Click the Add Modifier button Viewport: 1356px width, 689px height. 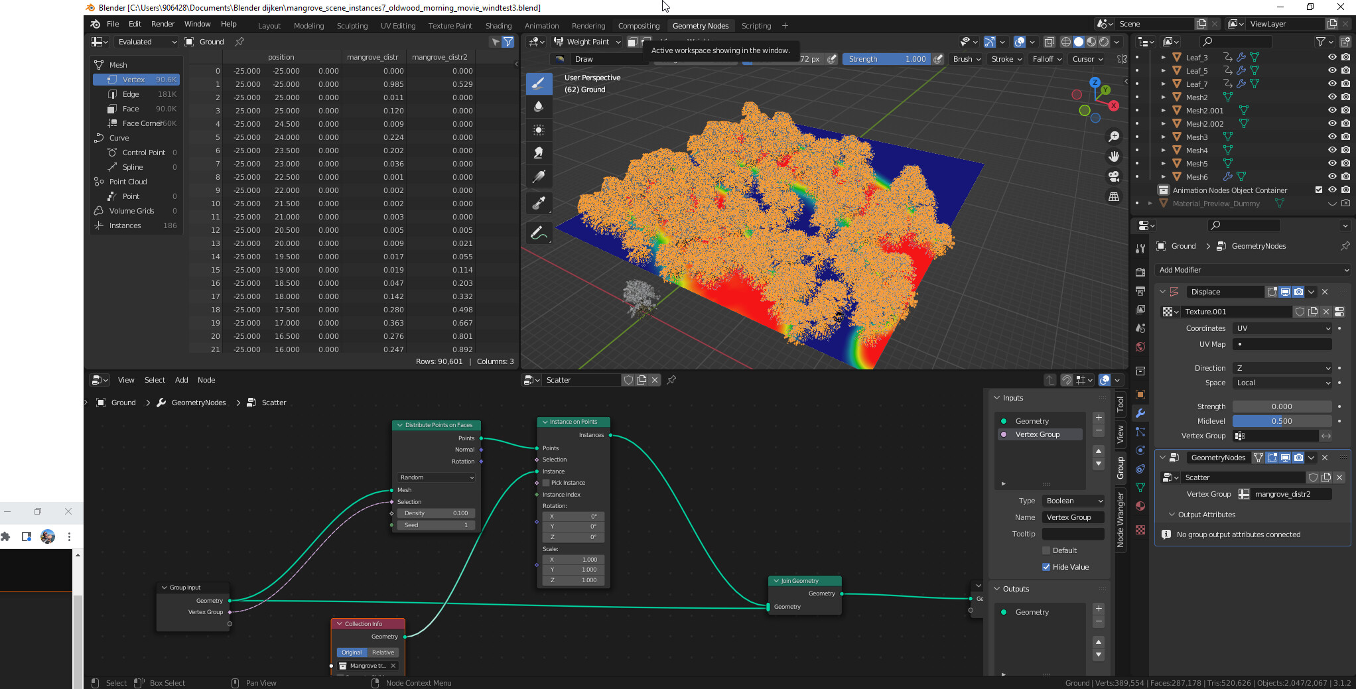pos(1253,270)
